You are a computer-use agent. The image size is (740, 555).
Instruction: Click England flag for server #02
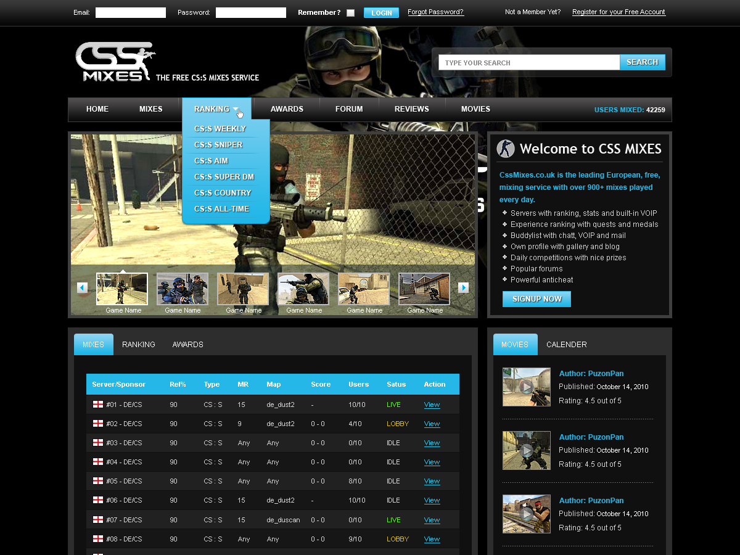(98, 424)
